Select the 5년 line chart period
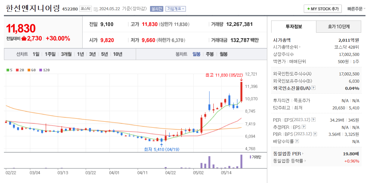 click(x=105, y=54)
